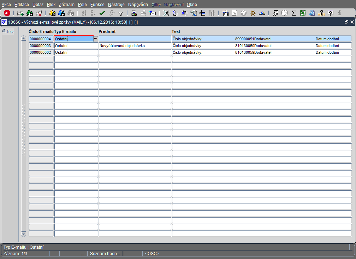
Task: Select e-mail number 0000000003 cell
Action: 41,46
